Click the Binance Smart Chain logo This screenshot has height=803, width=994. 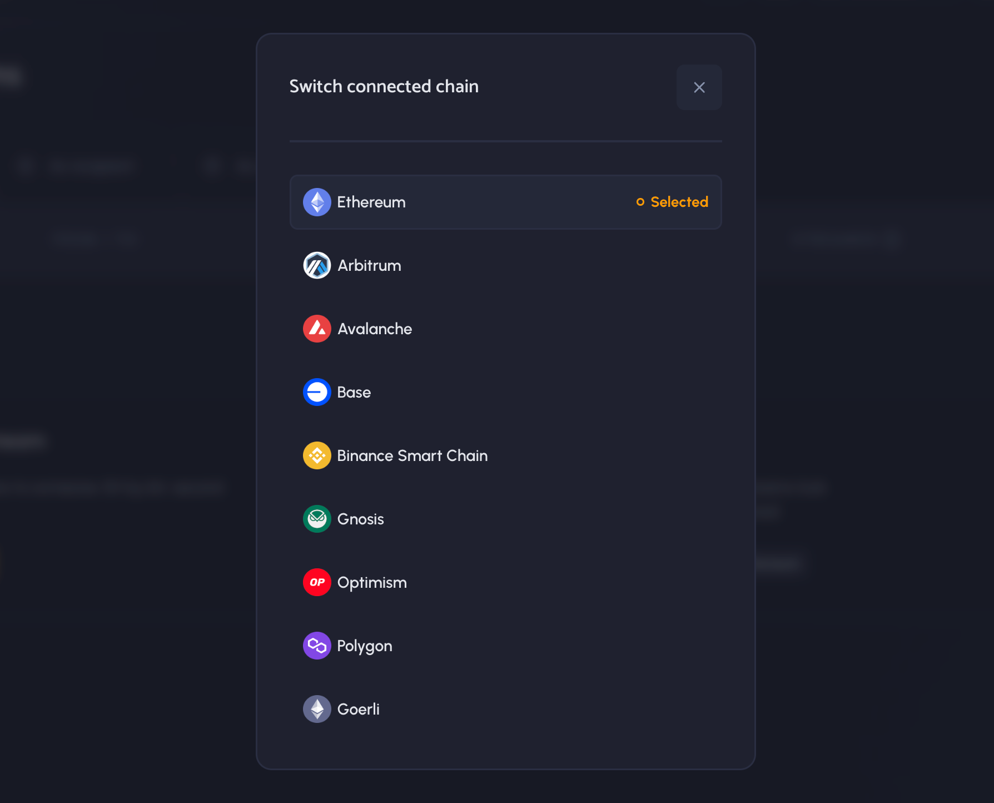(x=317, y=455)
